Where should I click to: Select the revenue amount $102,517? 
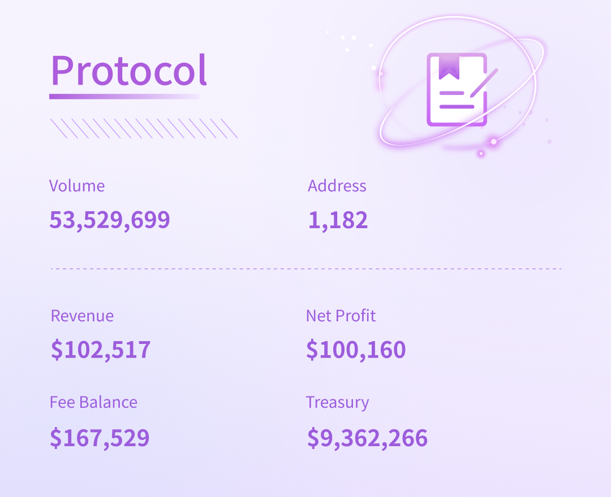101,350
